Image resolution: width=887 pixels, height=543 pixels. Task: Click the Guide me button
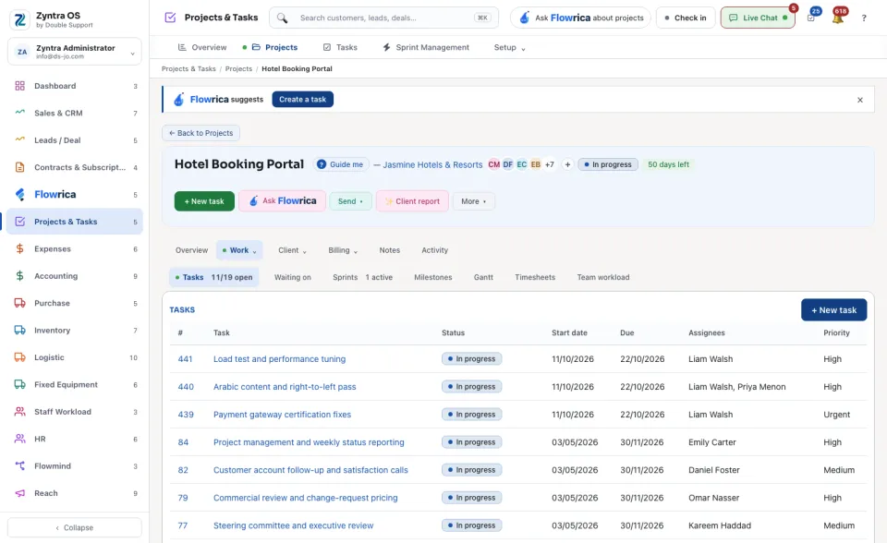(x=341, y=164)
